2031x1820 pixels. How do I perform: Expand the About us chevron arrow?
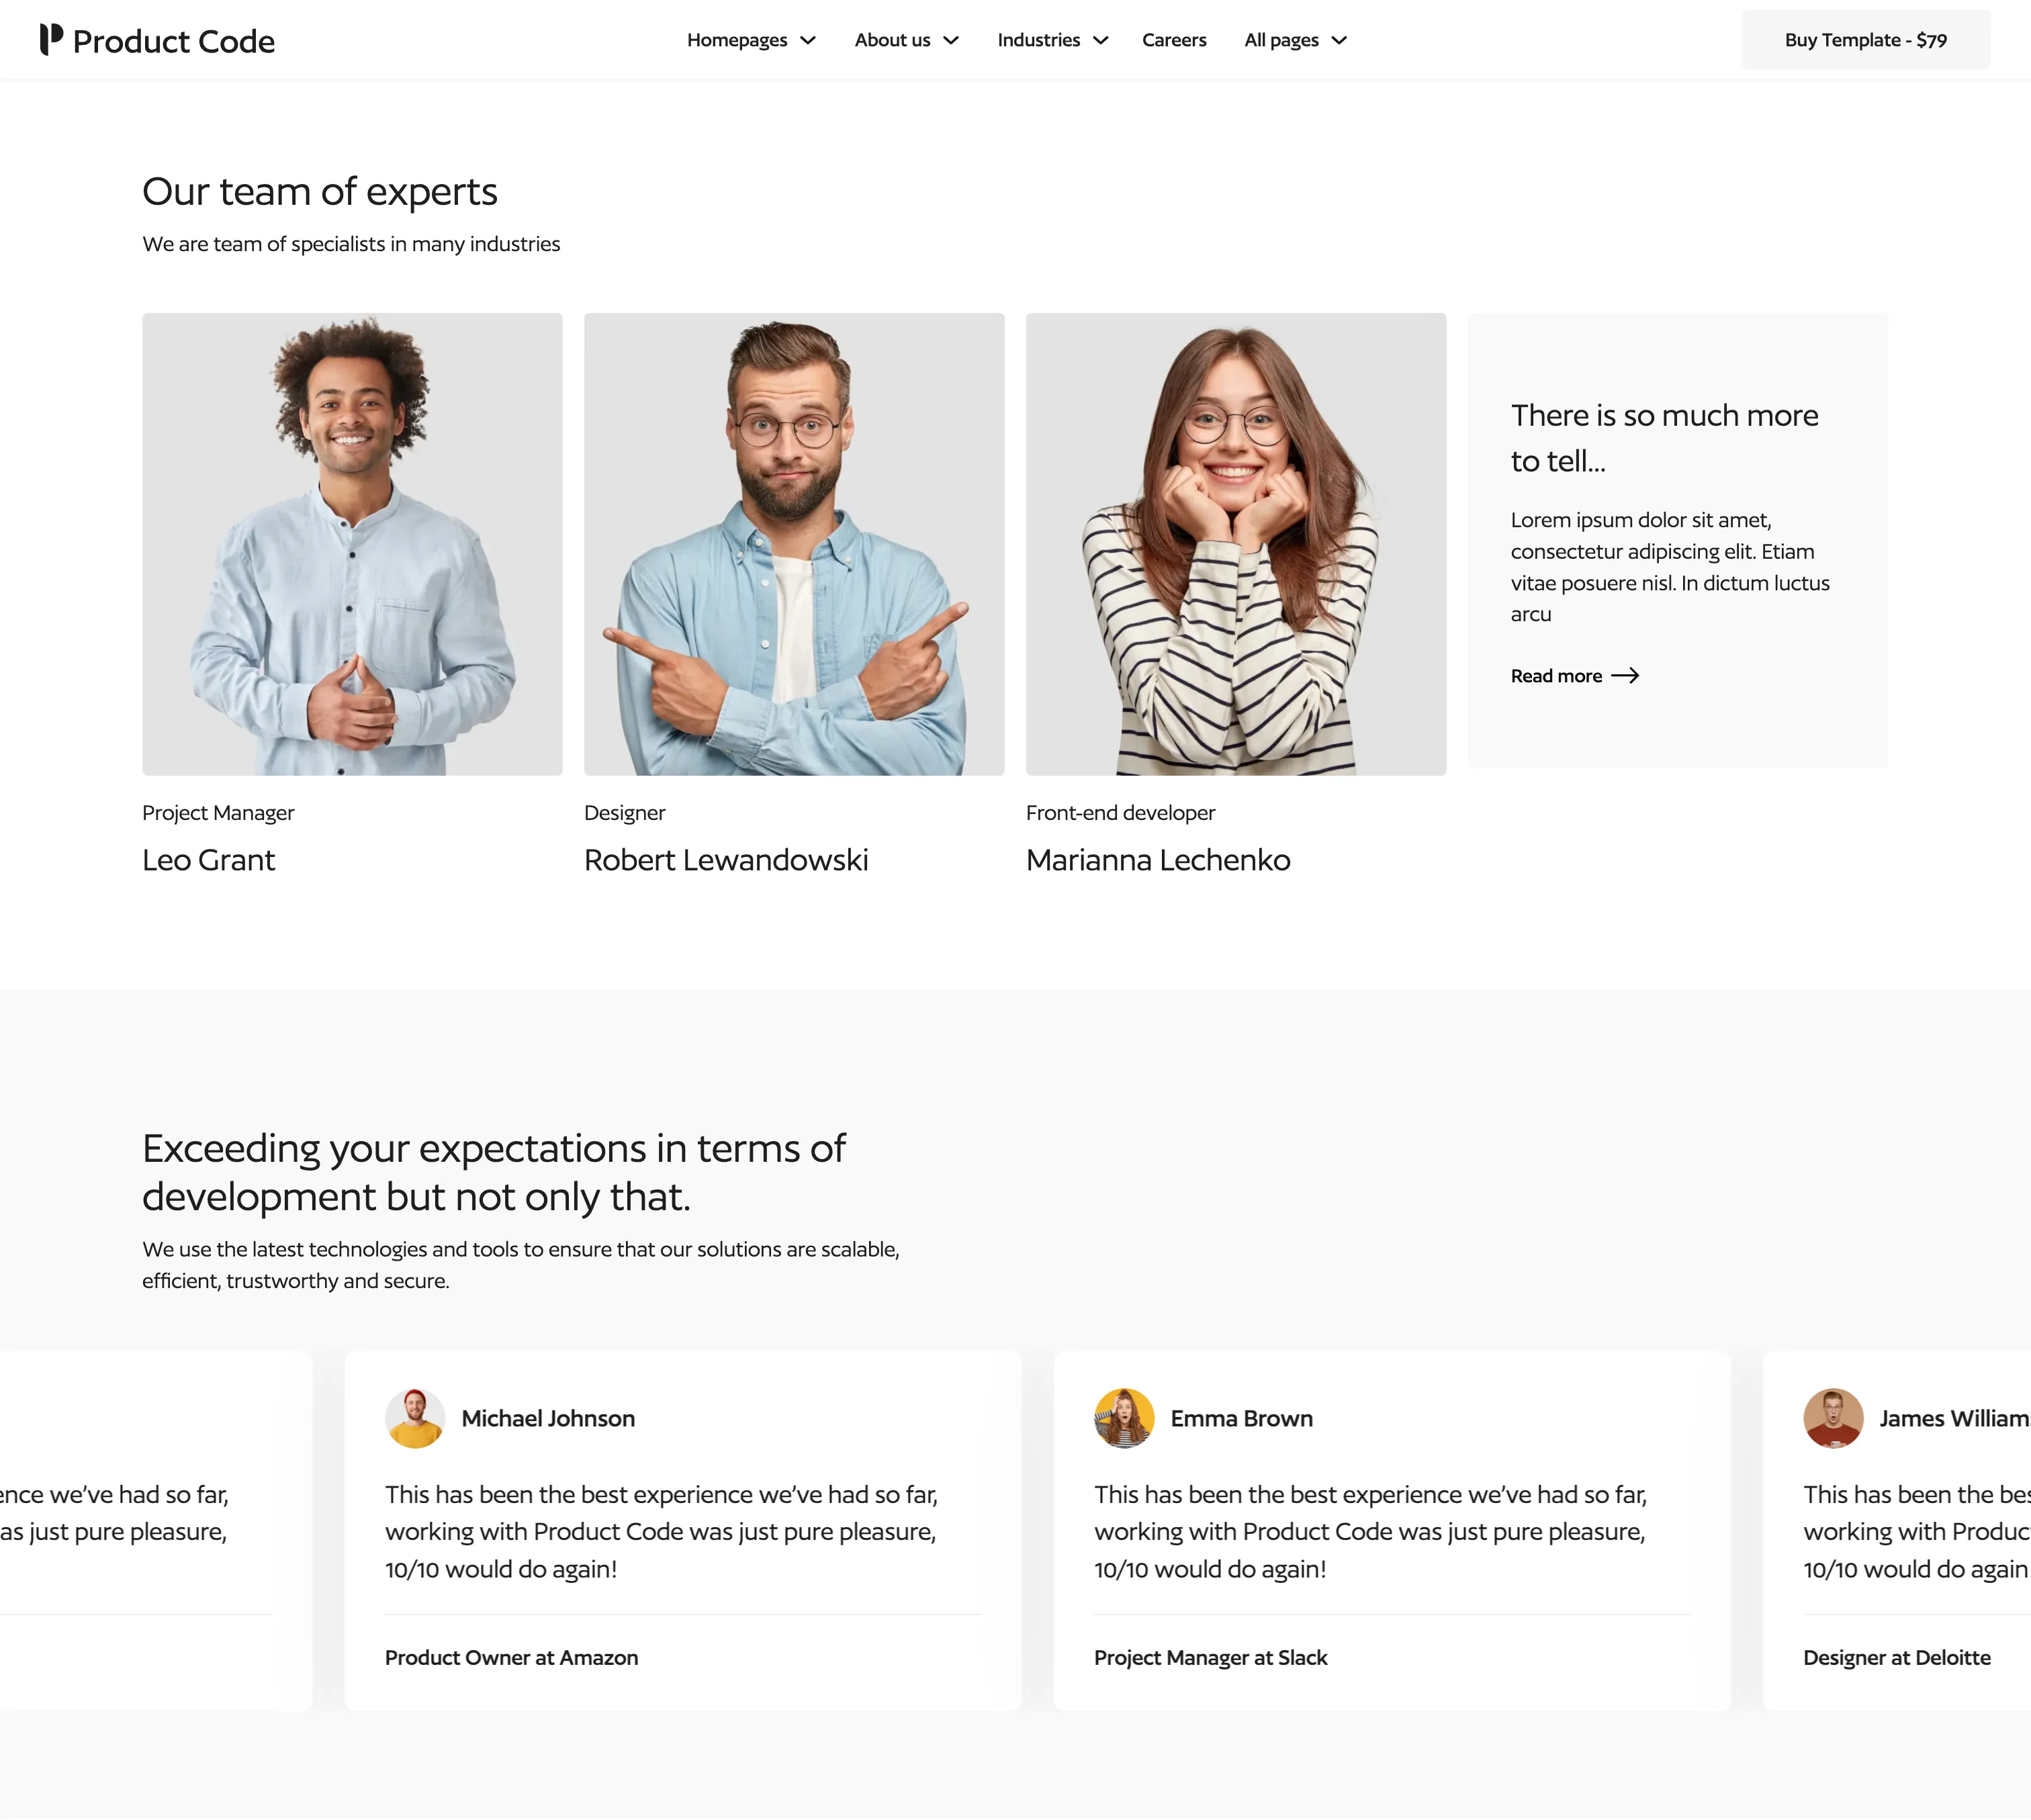pyautogui.click(x=951, y=40)
